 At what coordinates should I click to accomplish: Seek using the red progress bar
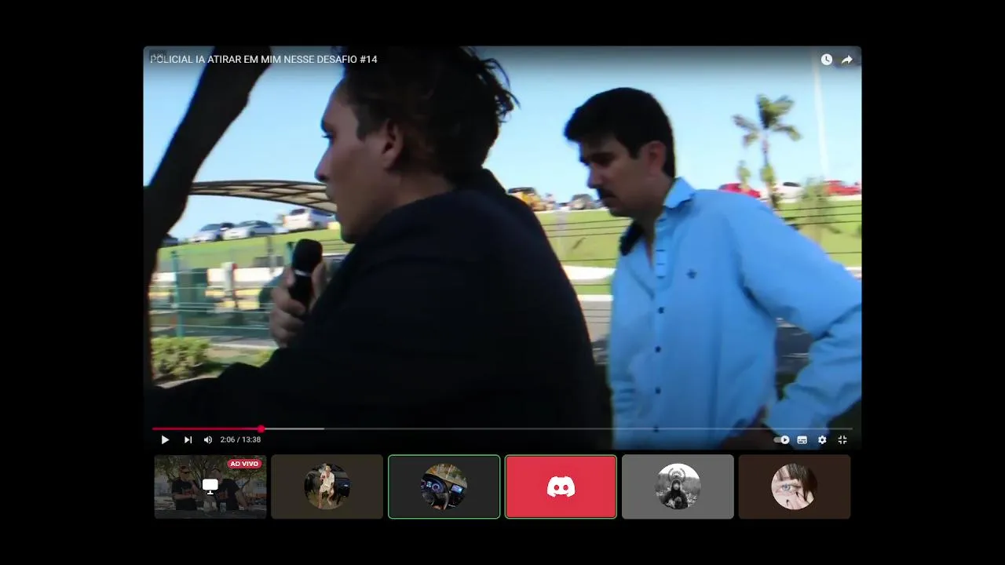(502, 428)
